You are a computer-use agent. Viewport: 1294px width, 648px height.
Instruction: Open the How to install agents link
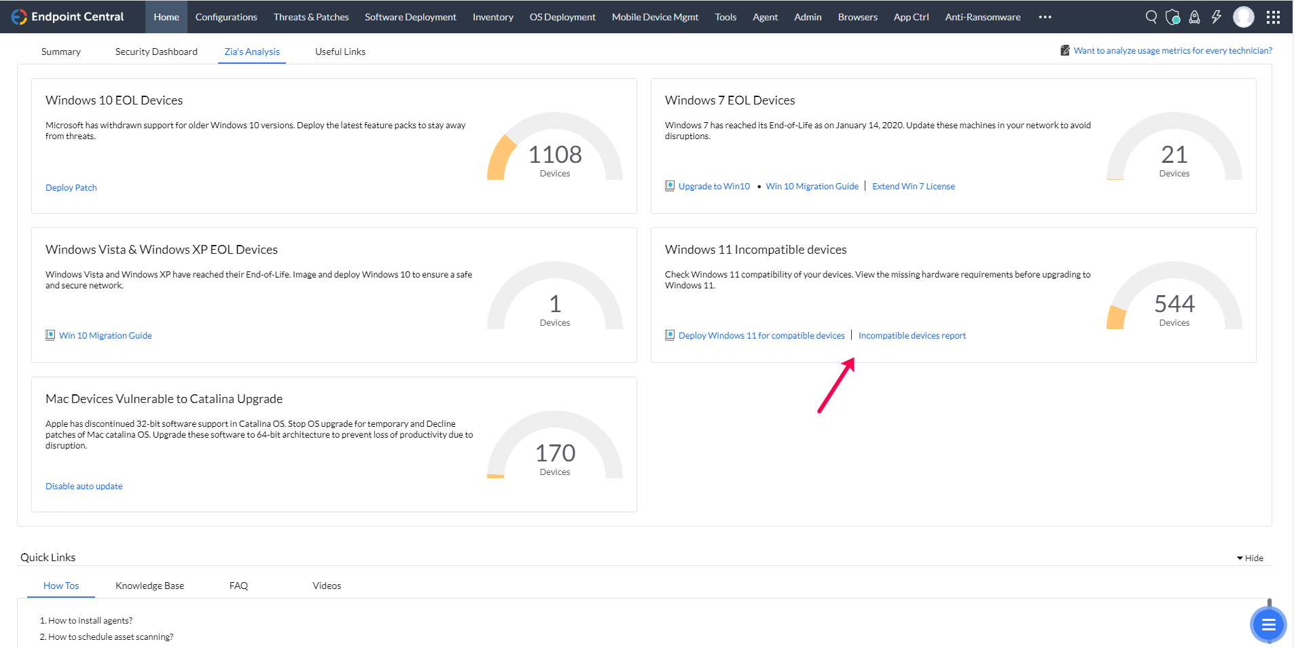tap(90, 621)
